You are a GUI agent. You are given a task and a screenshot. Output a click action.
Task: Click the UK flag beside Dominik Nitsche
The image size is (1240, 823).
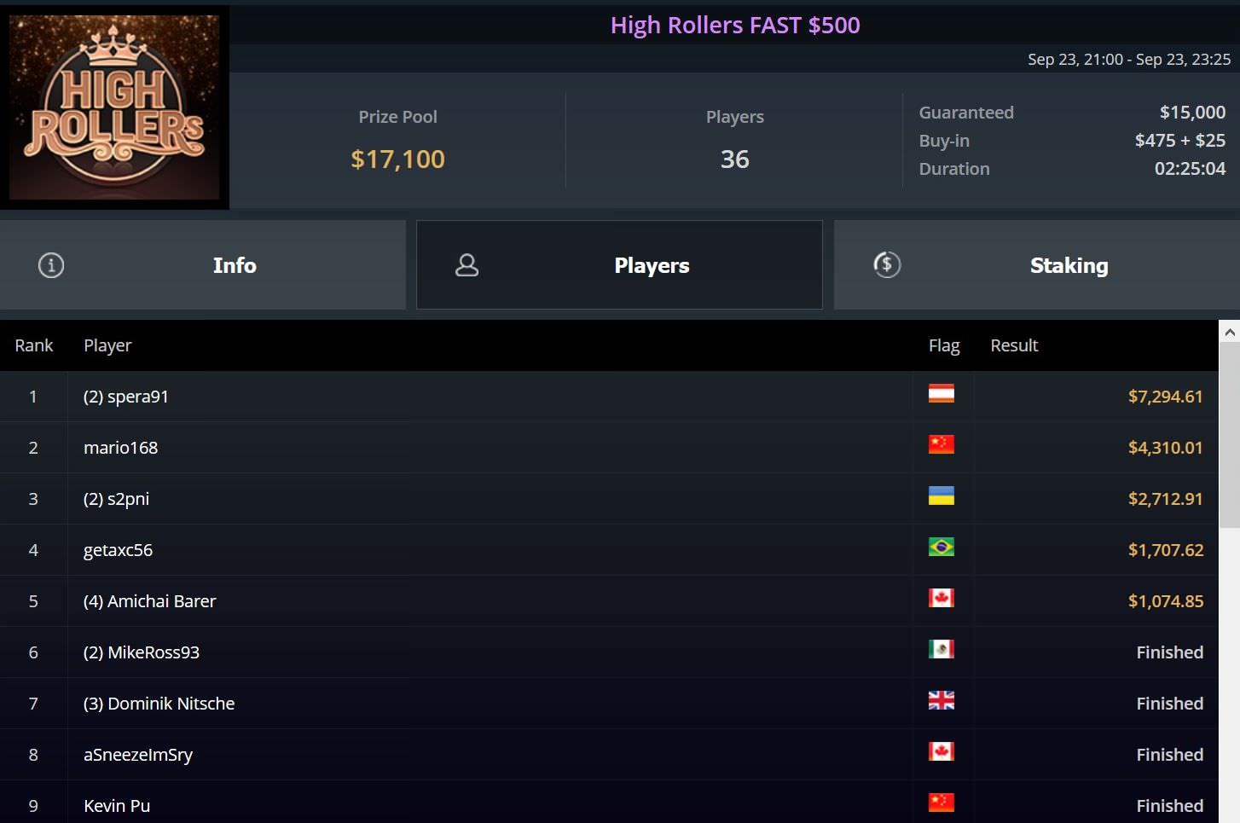point(941,701)
